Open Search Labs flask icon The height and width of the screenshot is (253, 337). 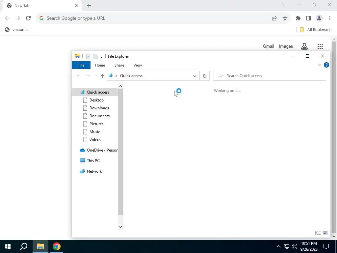[304, 46]
